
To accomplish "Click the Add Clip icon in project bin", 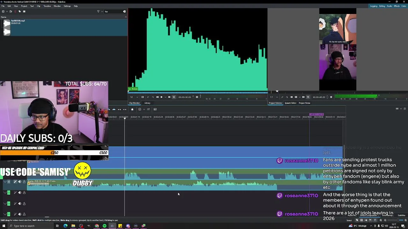I will tap(3, 11).
